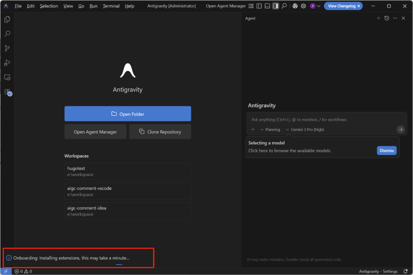The width and height of the screenshot is (413, 275).
Task: Expand the account dropdown chevron
Action: (319, 6)
